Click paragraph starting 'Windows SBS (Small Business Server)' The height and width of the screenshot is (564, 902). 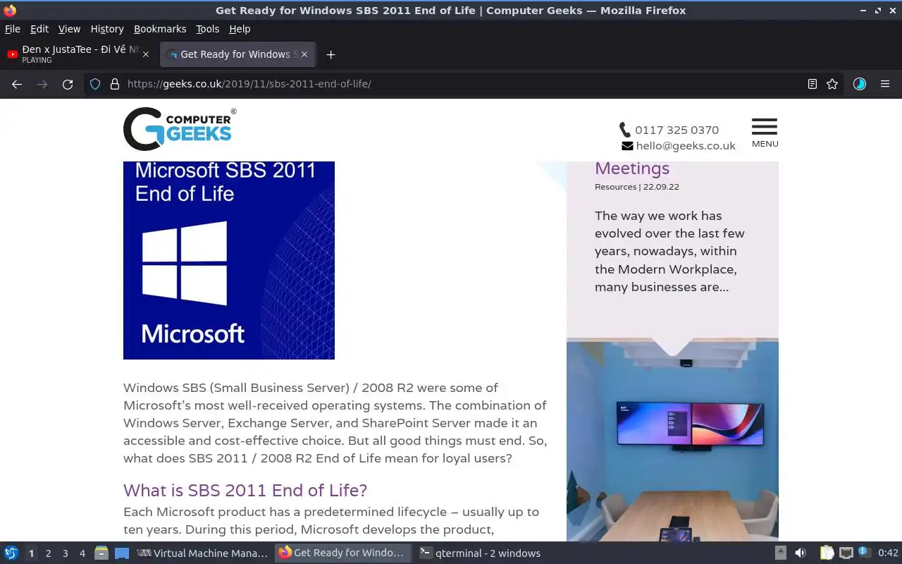coord(335,423)
